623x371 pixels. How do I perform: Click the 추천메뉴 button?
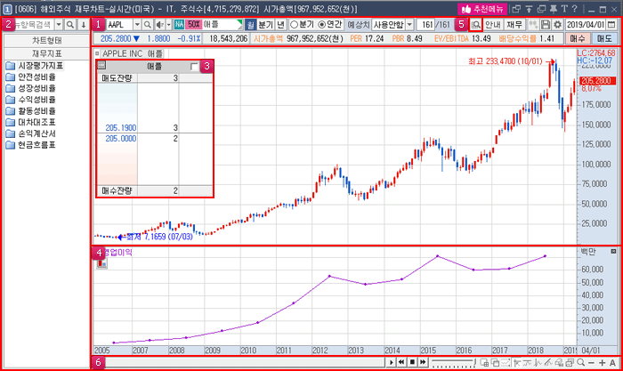(x=482, y=9)
